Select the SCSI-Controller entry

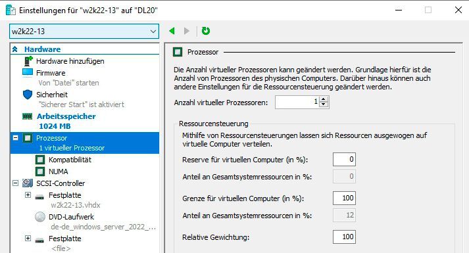click(61, 183)
